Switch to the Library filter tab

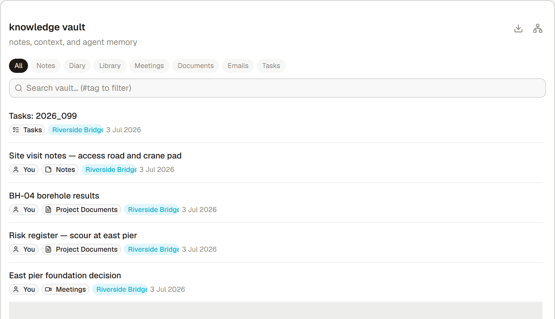coord(110,66)
